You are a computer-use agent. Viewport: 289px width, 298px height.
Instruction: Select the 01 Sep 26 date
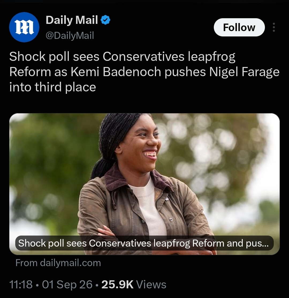coord(67,285)
